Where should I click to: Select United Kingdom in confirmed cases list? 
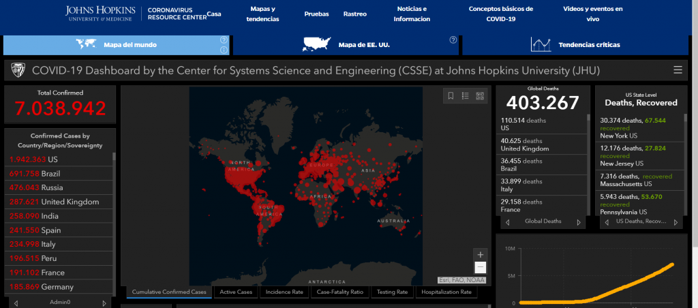coord(59,202)
